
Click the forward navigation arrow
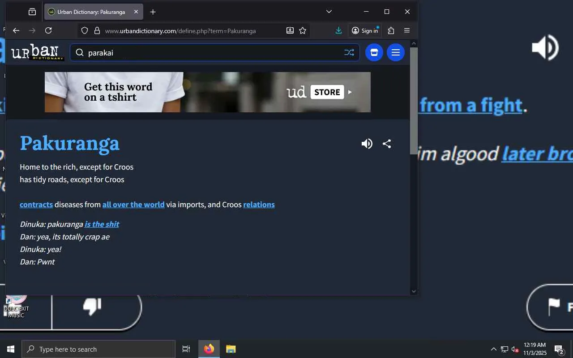pos(32,30)
